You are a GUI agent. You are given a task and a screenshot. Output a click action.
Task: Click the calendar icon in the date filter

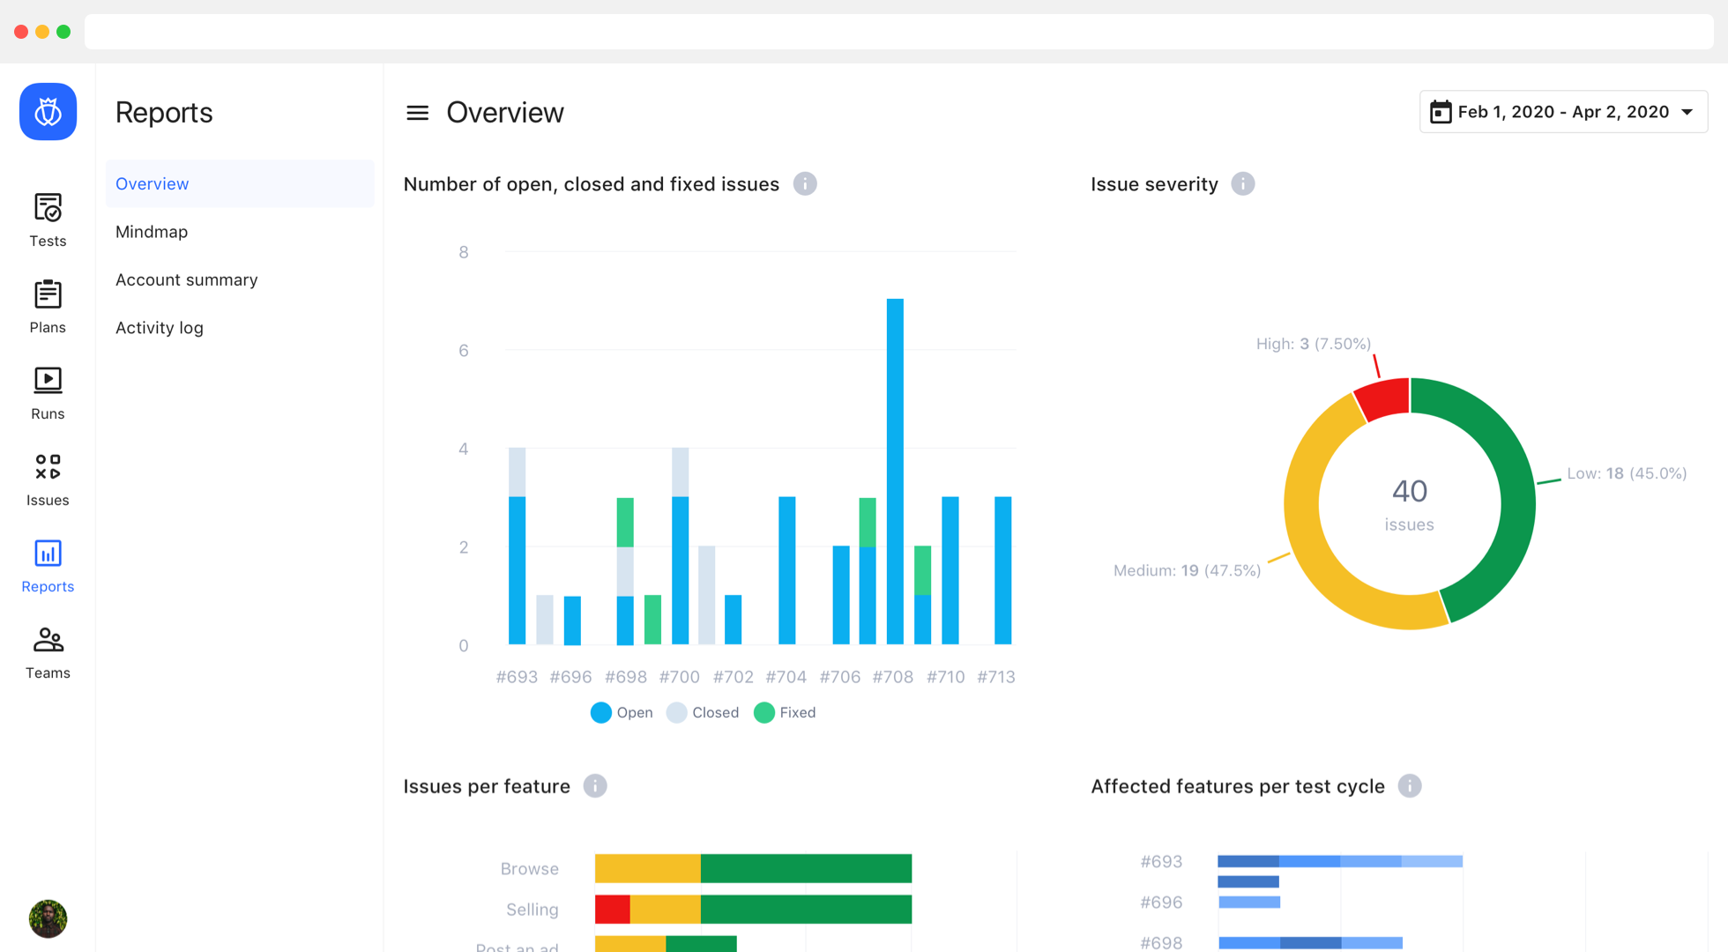1441,112
